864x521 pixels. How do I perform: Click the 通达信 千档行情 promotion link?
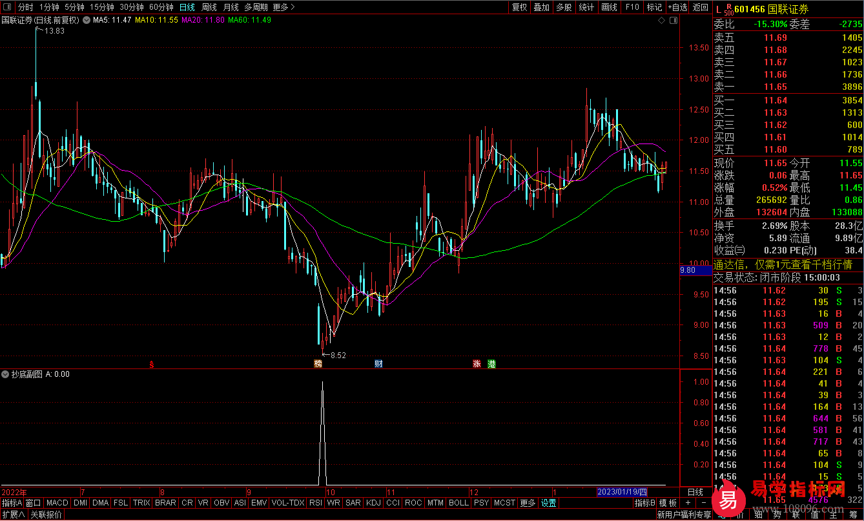point(783,264)
